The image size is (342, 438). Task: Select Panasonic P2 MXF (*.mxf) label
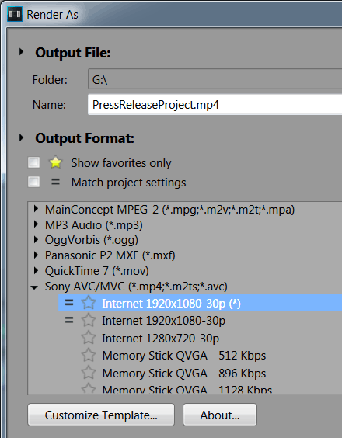110,255
